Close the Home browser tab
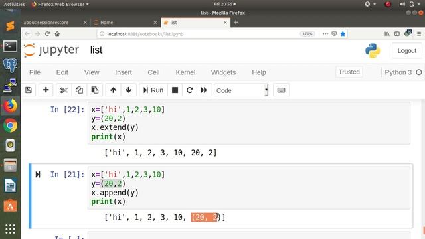This screenshot has height=239, width=425. pyautogui.click(x=155, y=23)
